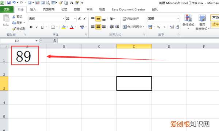Apply red font color with the A icon
The height and width of the screenshot is (131, 219).
click(72, 27)
